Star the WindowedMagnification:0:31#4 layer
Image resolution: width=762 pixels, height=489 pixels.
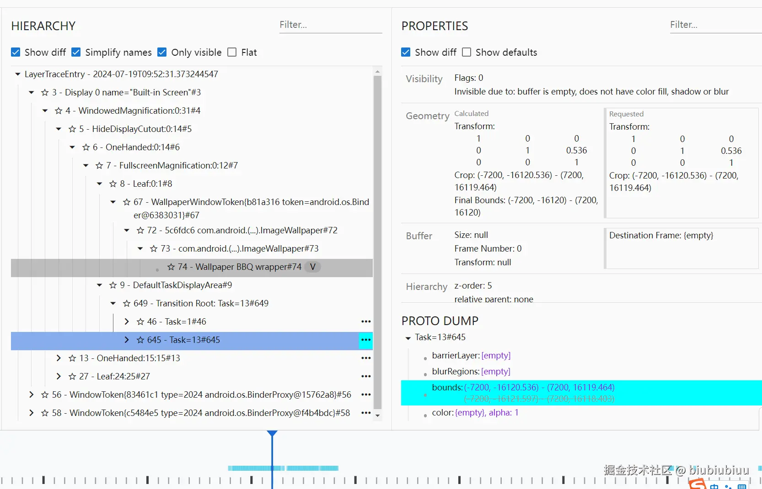click(x=59, y=111)
